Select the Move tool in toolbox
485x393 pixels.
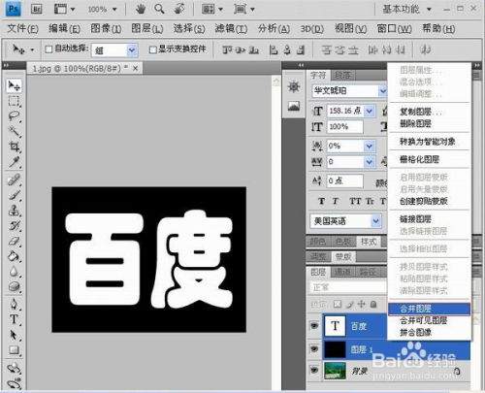click(x=14, y=85)
